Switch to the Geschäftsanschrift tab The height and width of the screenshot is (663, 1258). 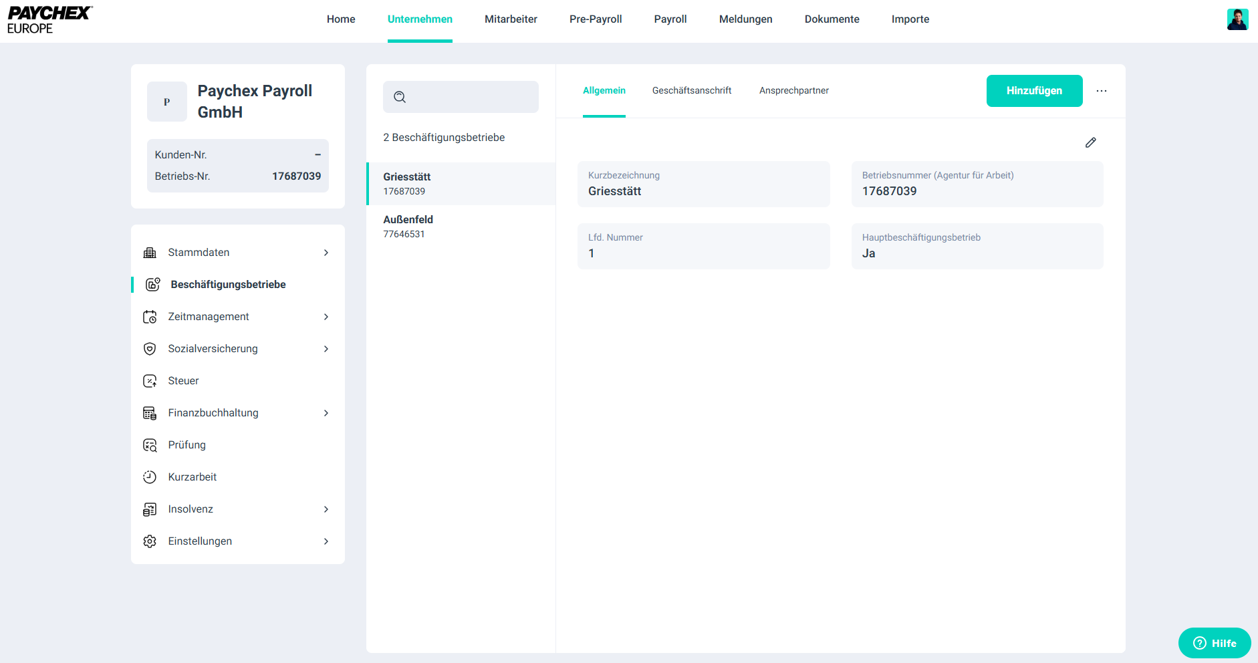click(x=691, y=91)
